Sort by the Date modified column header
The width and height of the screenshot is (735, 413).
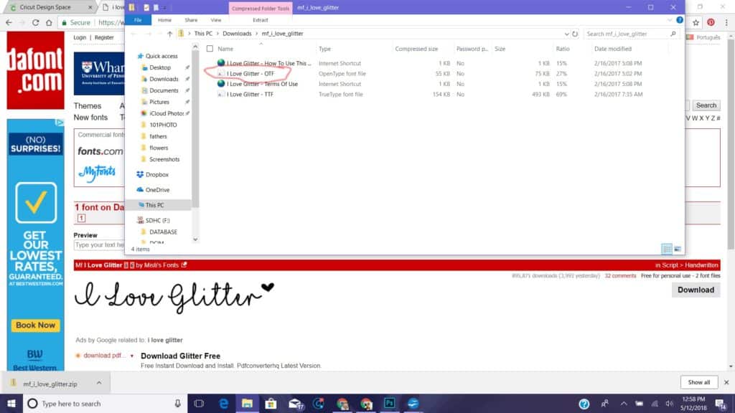pyautogui.click(x=613, y=49)
